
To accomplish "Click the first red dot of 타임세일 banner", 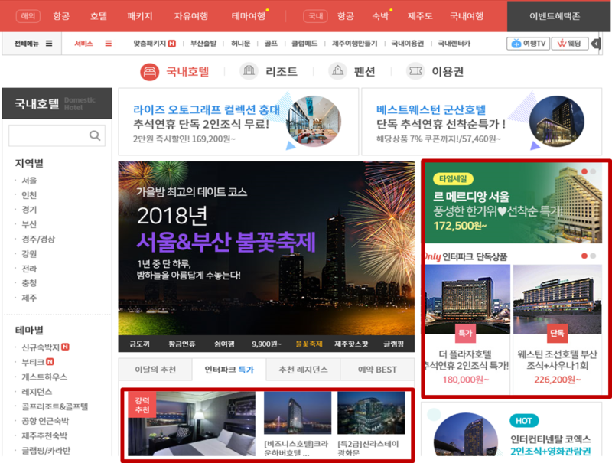I will coord(584,171).
